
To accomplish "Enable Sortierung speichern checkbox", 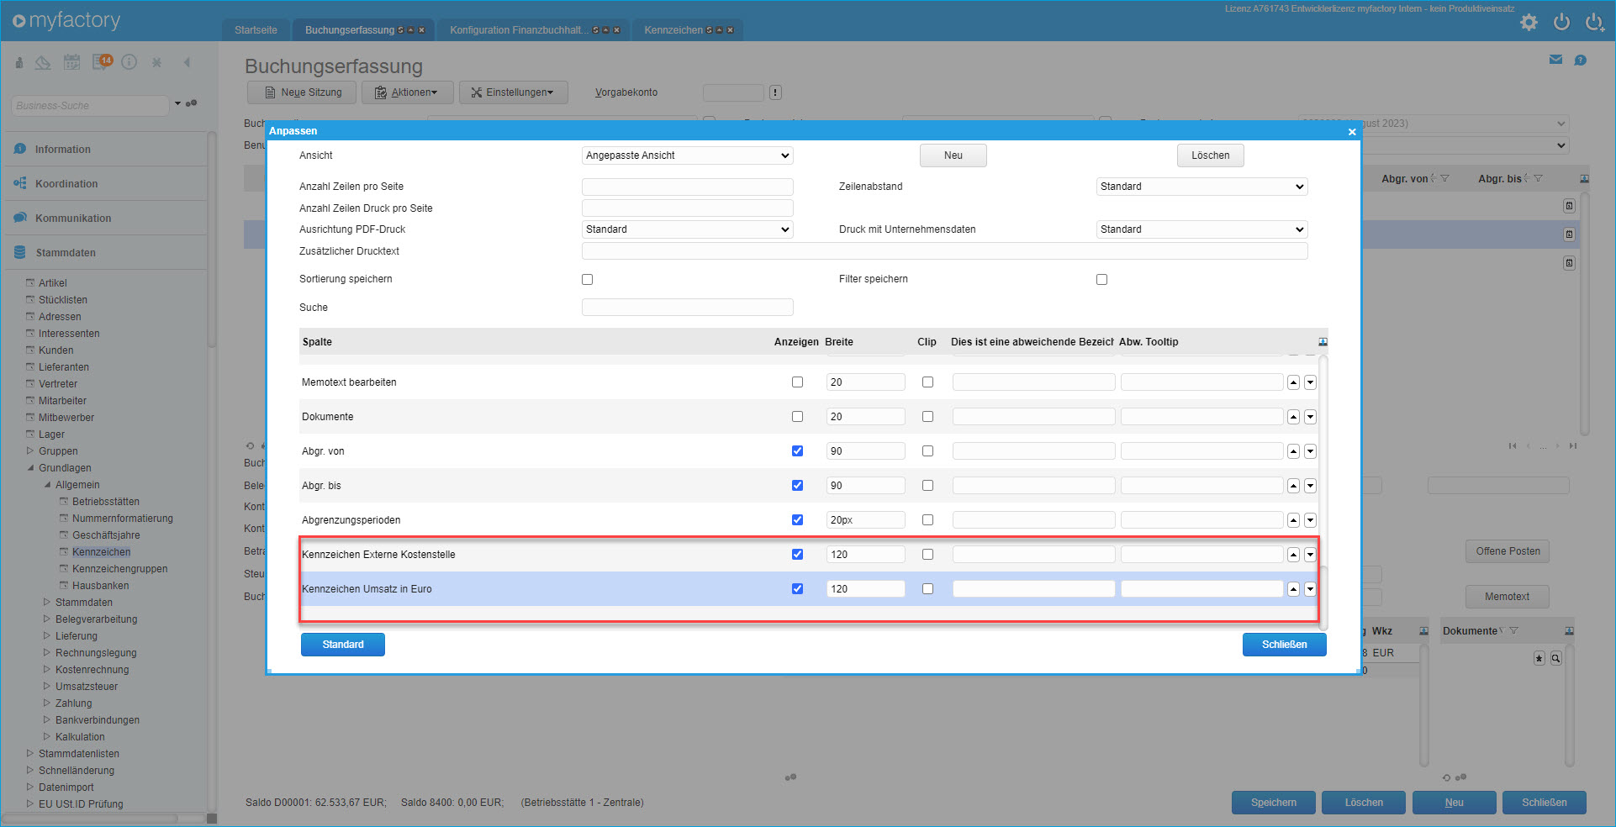I will pos(587,279).
